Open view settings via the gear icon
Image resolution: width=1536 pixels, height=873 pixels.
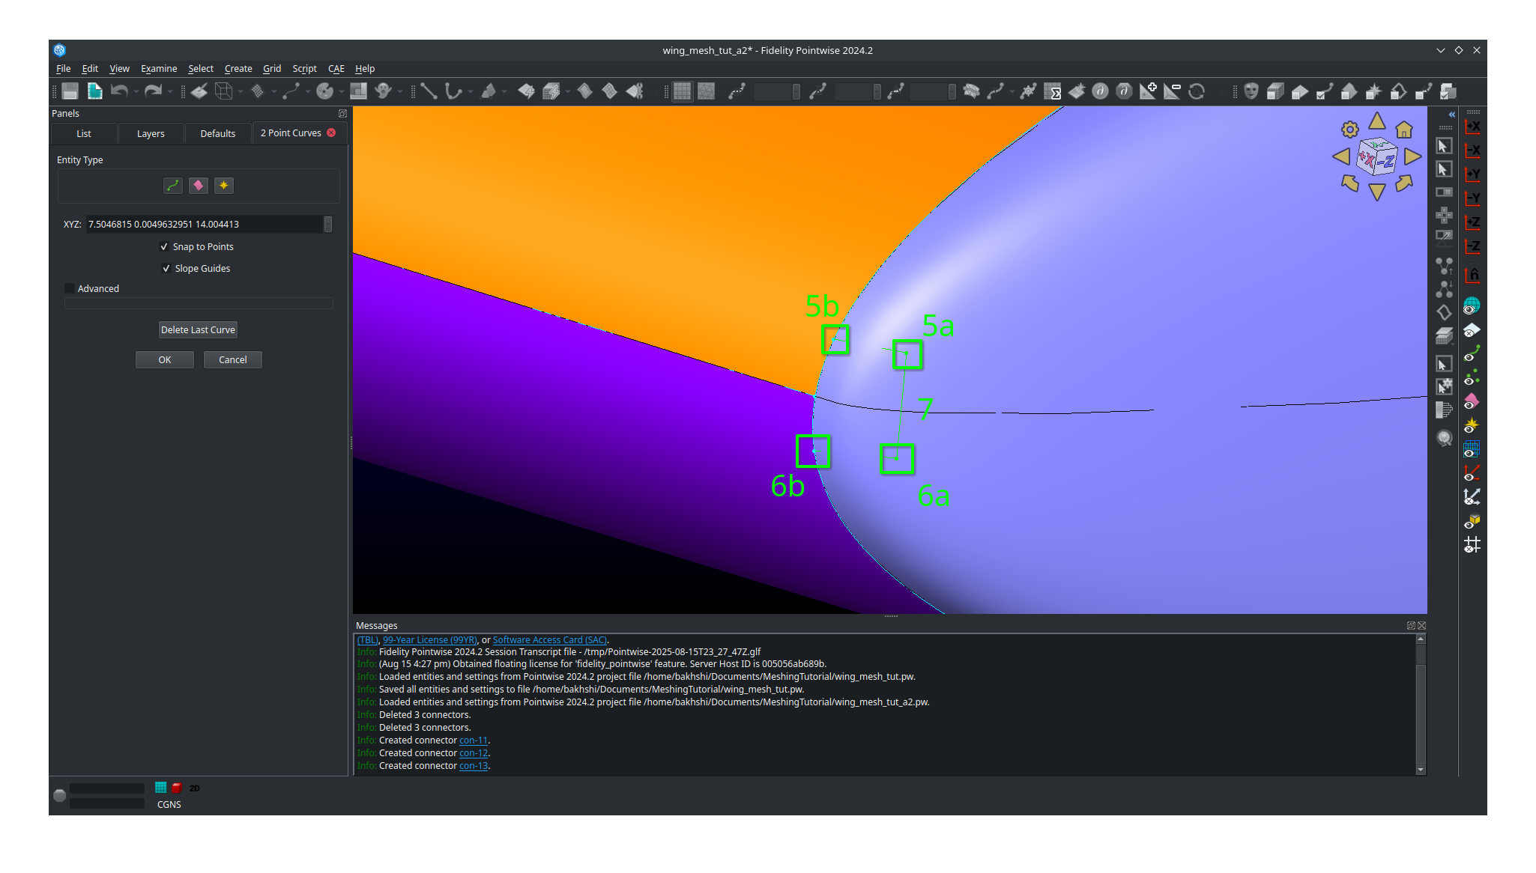tap(1349, 129)
